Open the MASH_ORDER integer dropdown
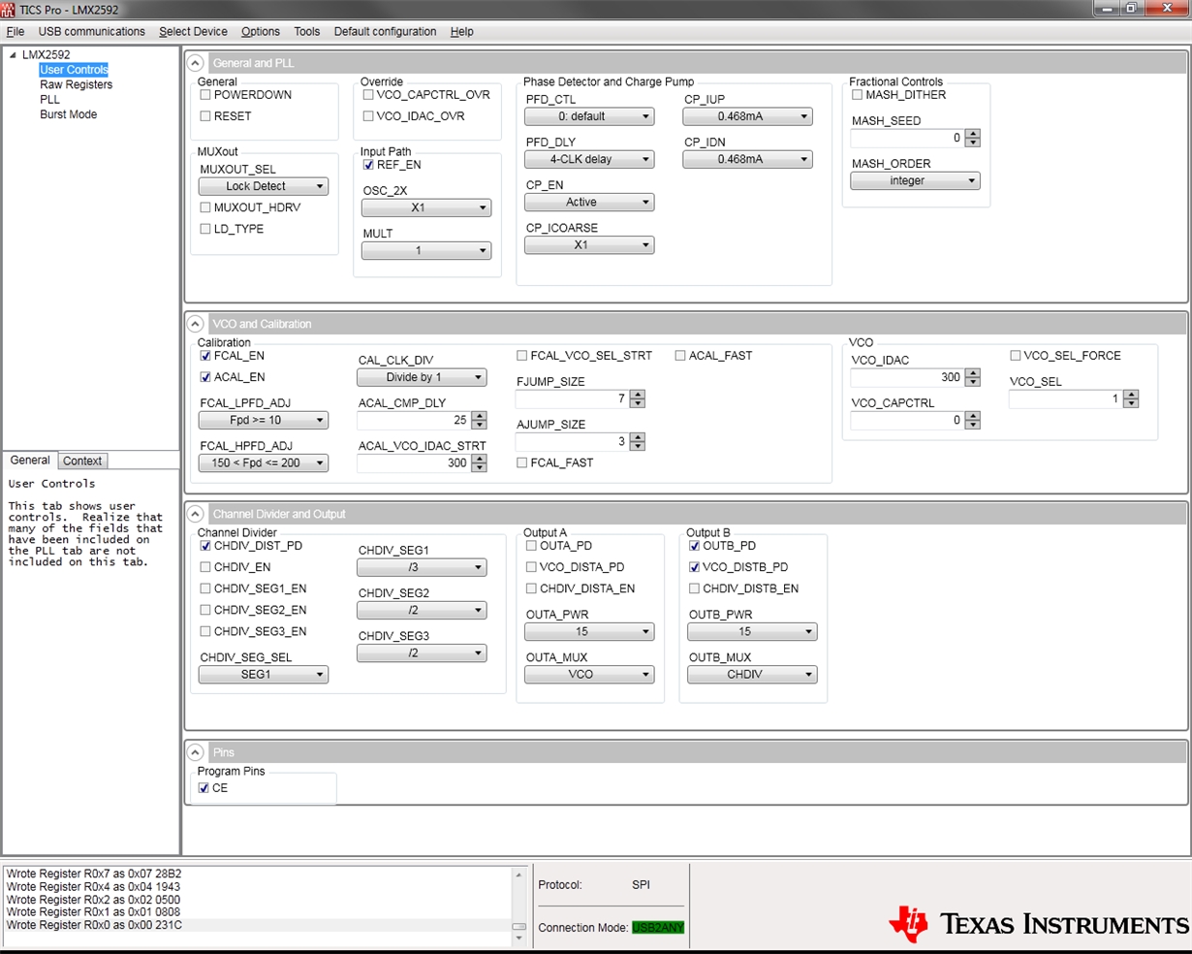 (915, 180)
